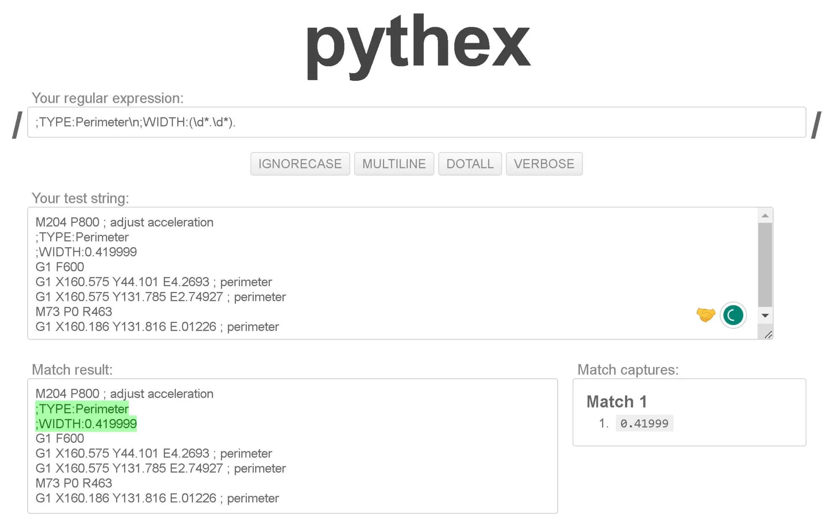Enable MULTILINE matching mode
The height and width of the screenshot is (517, 838).
point(394,163)
